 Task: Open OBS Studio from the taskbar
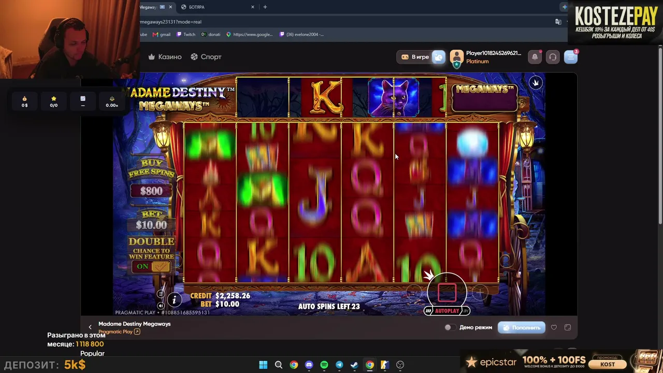tap(400, 365)
